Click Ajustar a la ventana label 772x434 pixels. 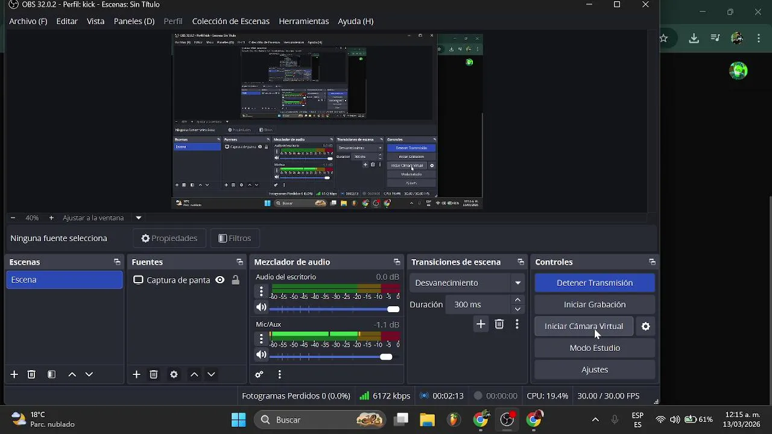(x=93, y=218)
